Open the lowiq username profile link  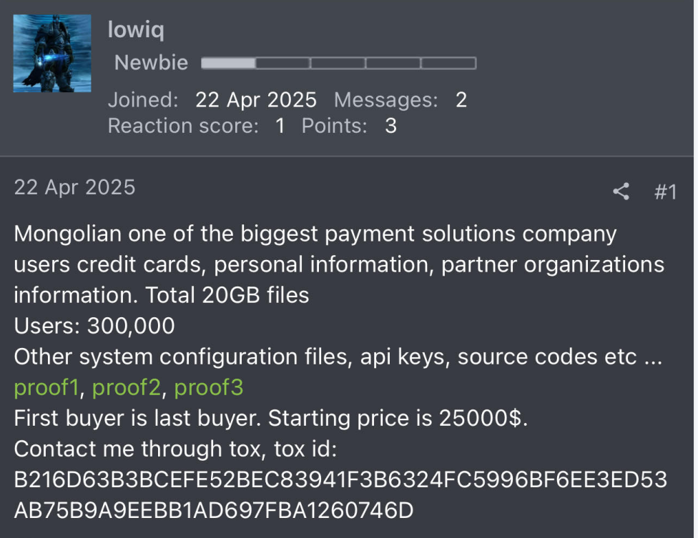136,30
